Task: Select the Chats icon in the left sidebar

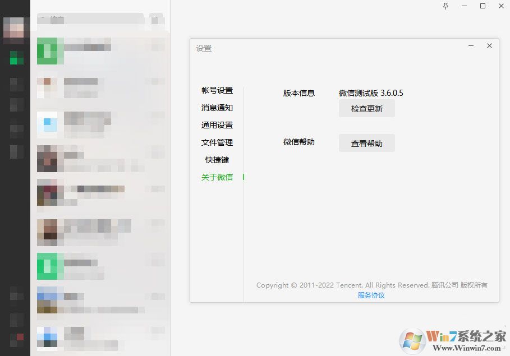Action: (x=14, y=58)
